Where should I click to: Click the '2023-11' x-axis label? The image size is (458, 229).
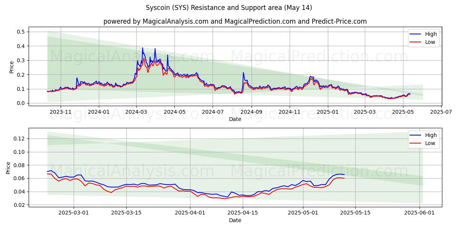tap(61, 112)
